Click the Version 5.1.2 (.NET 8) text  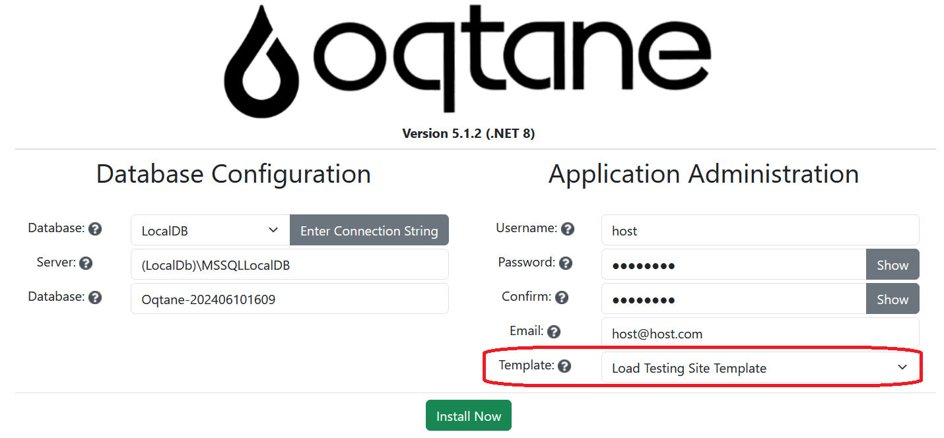click(x=469, y=134)
